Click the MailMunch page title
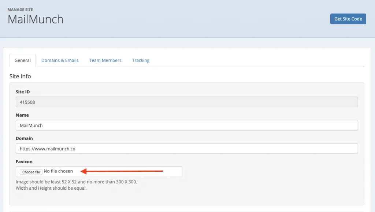This screenshot has height=212, width=375. click(x=36, y=19)
